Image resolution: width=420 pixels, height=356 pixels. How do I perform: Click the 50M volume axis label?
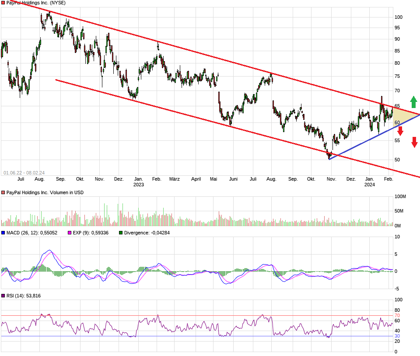click(x=399, y=211)
